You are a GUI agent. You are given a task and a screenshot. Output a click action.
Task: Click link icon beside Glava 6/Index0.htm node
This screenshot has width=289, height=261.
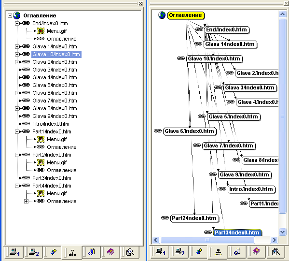click(158, 131)
